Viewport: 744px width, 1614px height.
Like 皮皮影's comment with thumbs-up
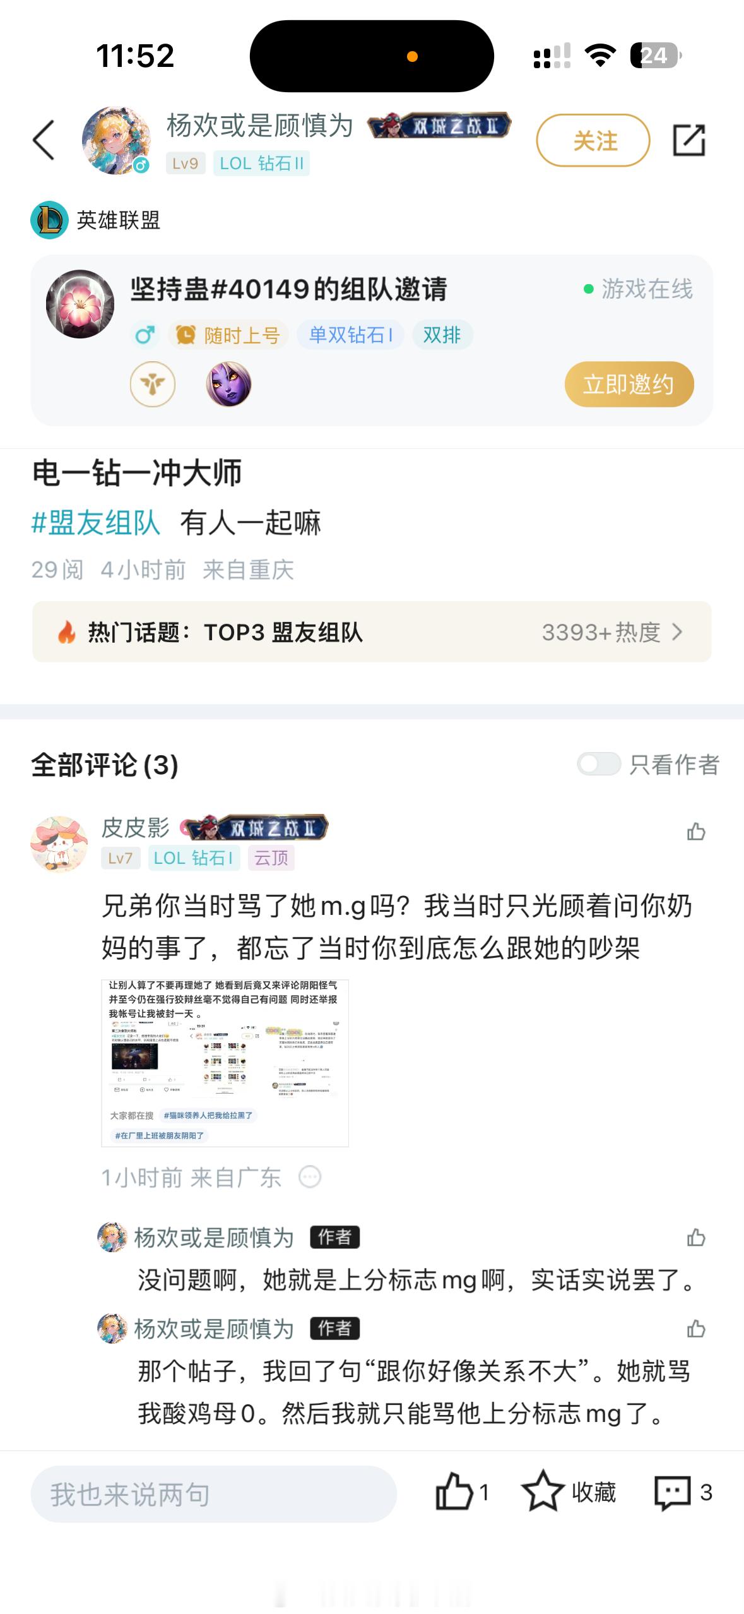[695, 831]
